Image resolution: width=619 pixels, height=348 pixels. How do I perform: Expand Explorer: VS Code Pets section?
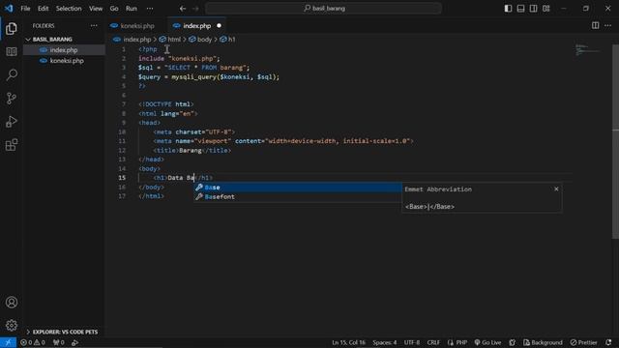pyautogui.click(x=65, y=332)
